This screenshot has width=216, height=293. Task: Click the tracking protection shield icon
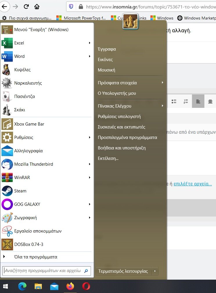click(71, 7)
